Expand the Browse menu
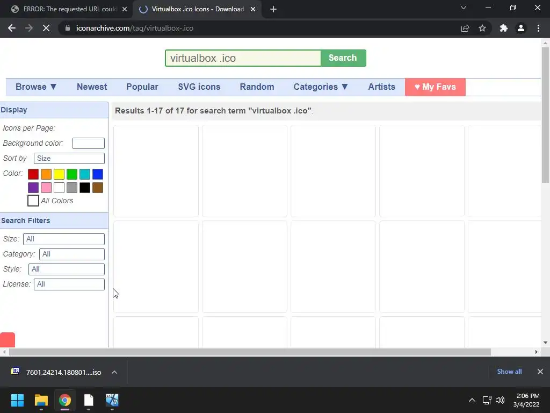 pos(36,87)
